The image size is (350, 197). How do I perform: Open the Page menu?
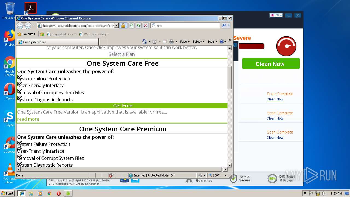[185, 42]
